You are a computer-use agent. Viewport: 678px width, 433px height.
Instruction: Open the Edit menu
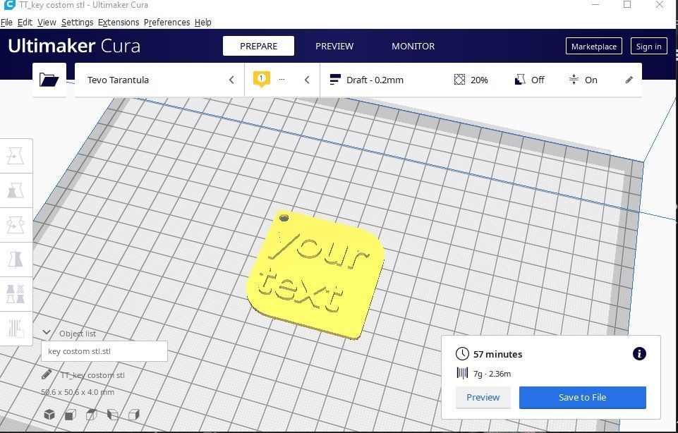[x=25, y=23]
